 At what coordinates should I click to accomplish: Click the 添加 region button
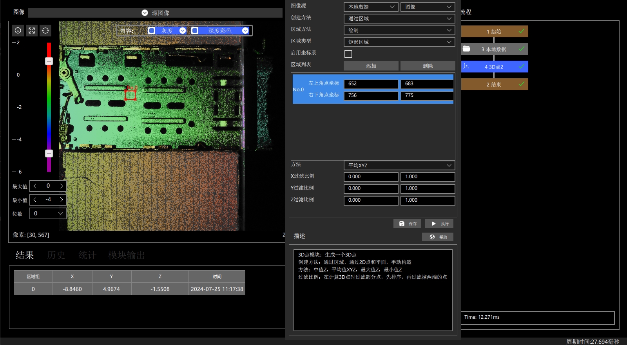pos(371,66)
